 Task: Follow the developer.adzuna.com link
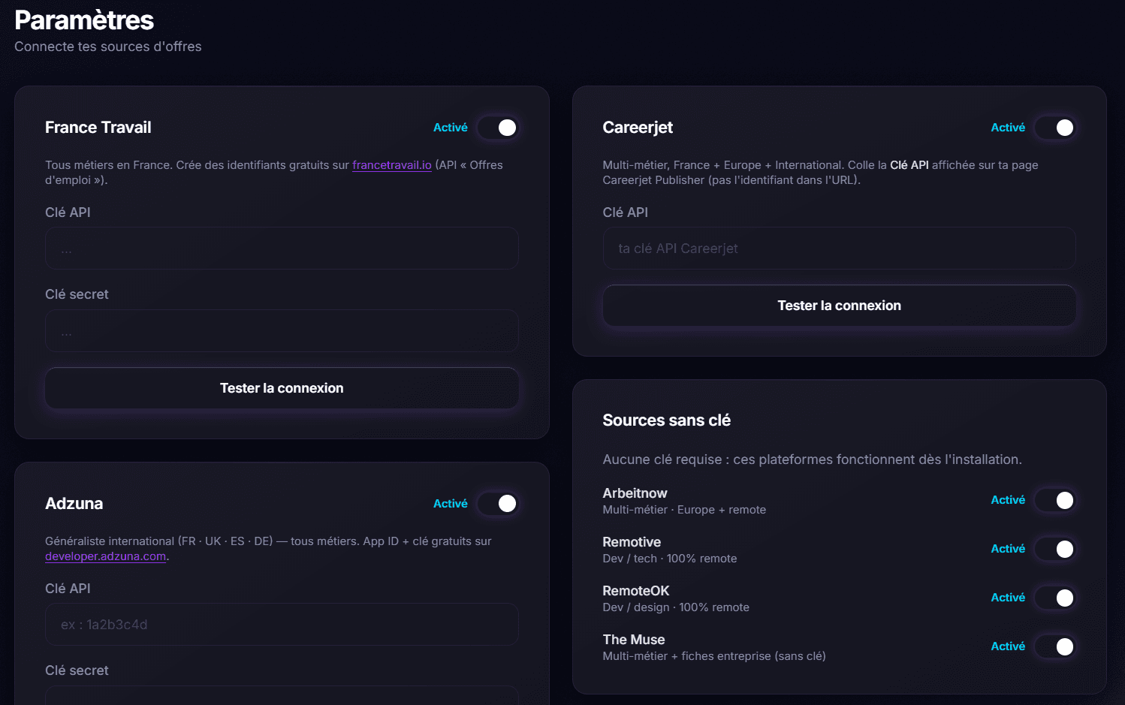[105, 556]
